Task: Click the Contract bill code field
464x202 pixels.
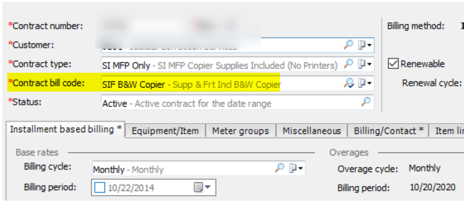Action: 238,83
